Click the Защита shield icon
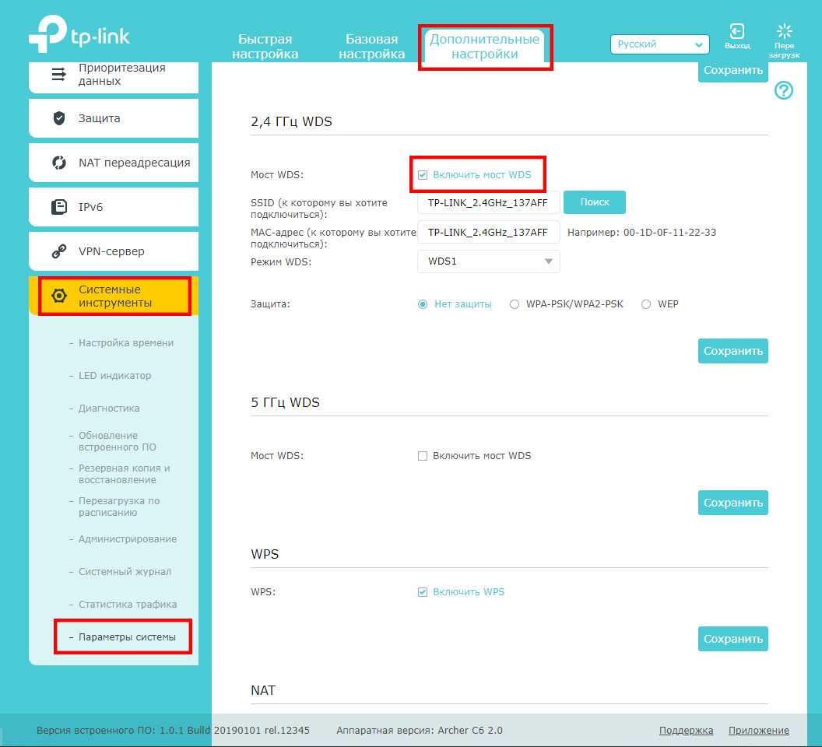The image size is (822, 747). pyautogui.click(x=59, y=118)
